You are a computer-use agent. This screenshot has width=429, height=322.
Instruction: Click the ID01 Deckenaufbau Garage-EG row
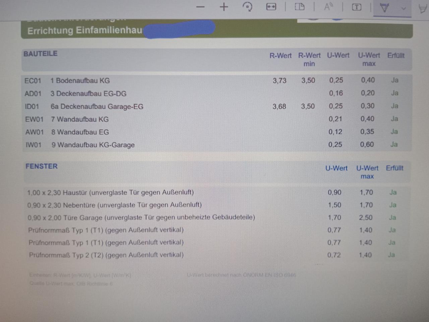pyautogui.click(x=97, y=107)
